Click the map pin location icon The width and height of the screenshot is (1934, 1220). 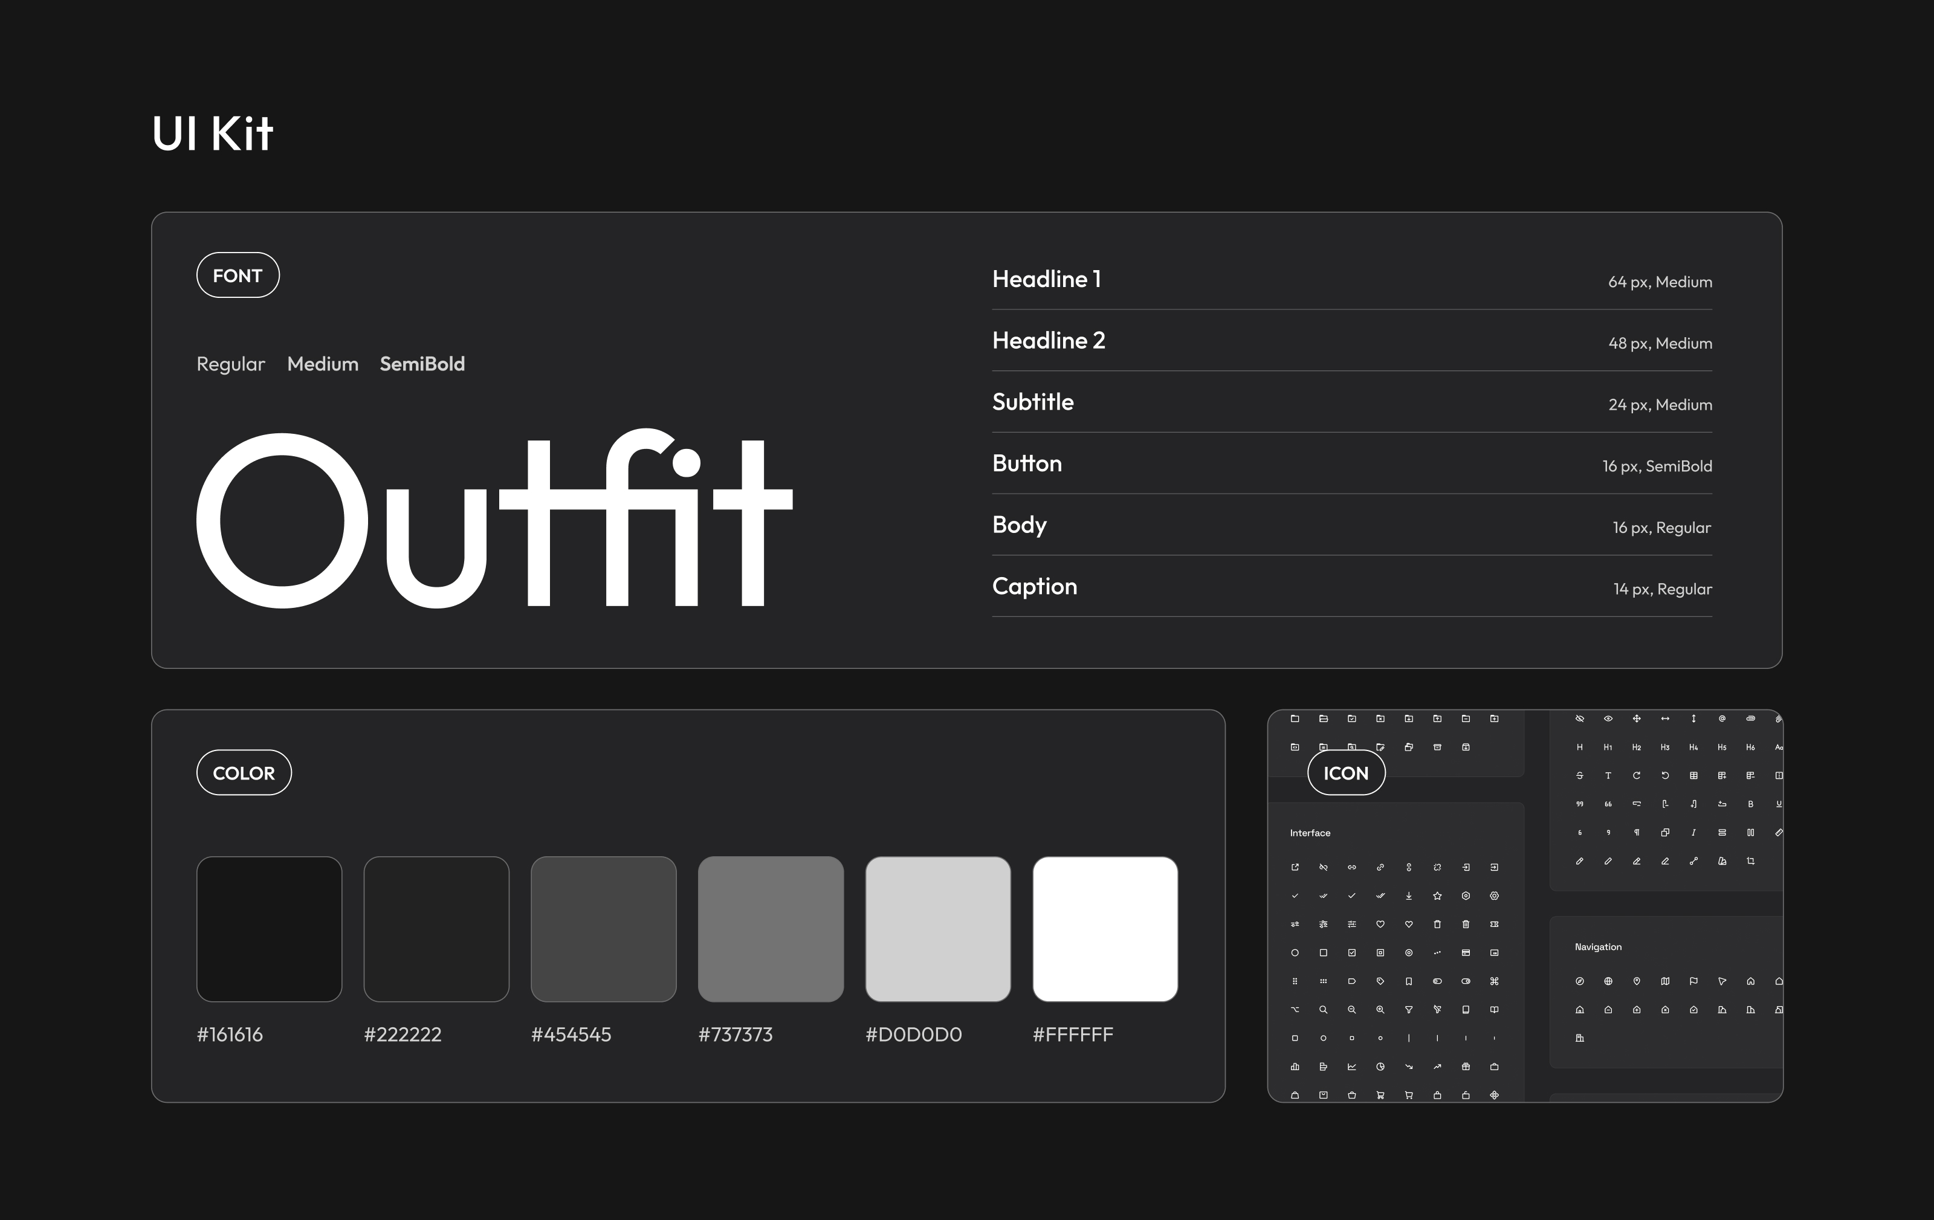[x=1637, y=981]
